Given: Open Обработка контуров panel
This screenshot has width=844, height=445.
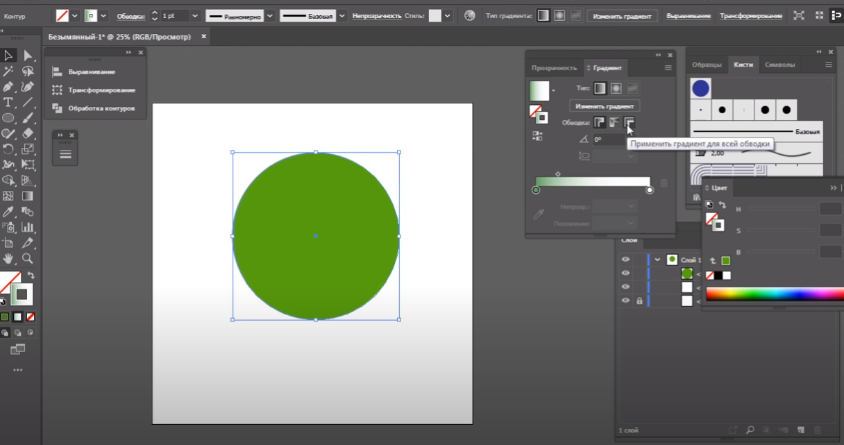Looking at the screenshot, I should point(101,108).
